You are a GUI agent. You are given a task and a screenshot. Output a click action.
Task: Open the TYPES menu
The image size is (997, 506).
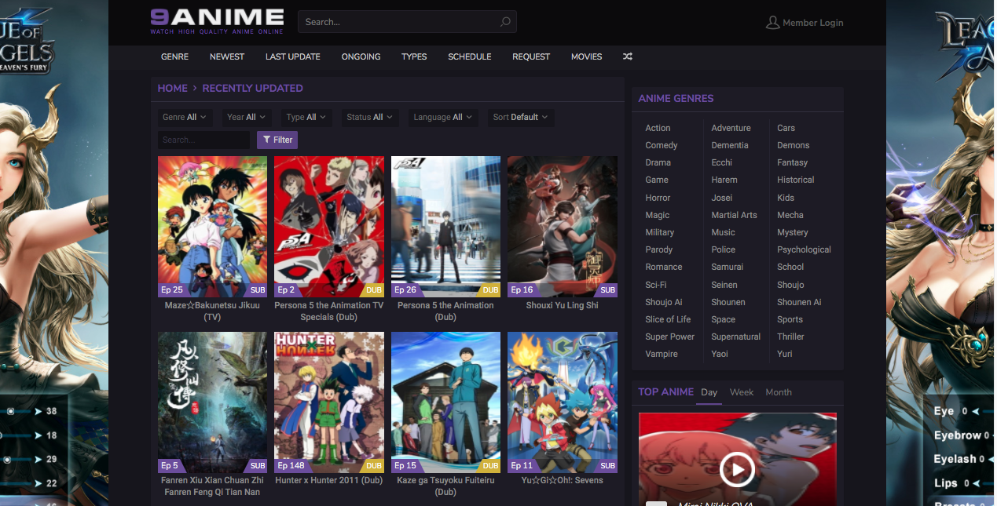click(x=414, y=56)
